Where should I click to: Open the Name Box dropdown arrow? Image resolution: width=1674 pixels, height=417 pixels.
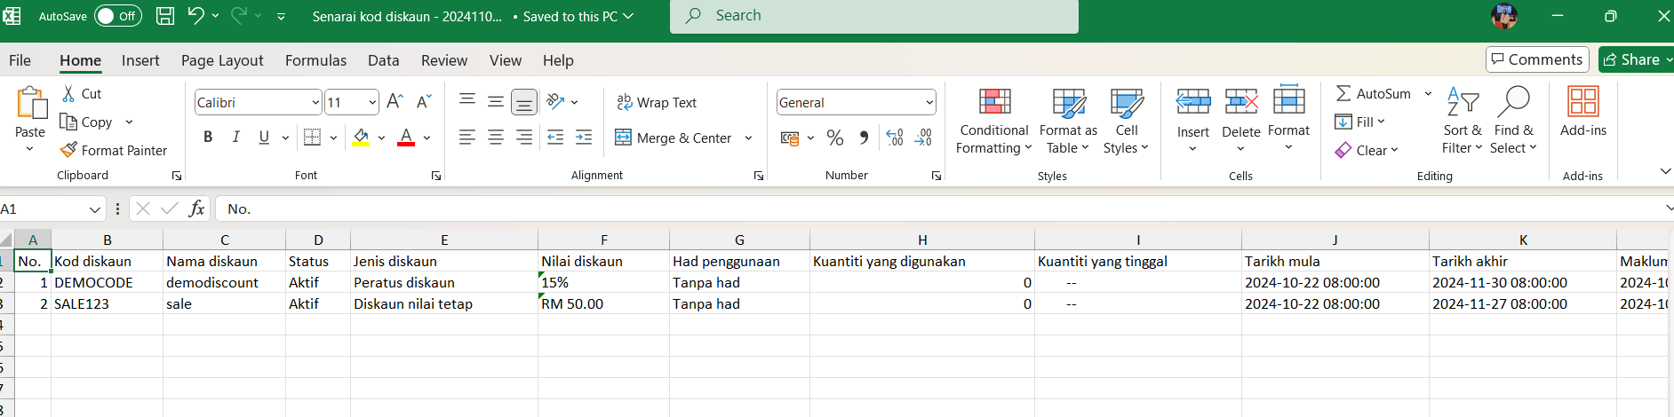coord(95,209)
